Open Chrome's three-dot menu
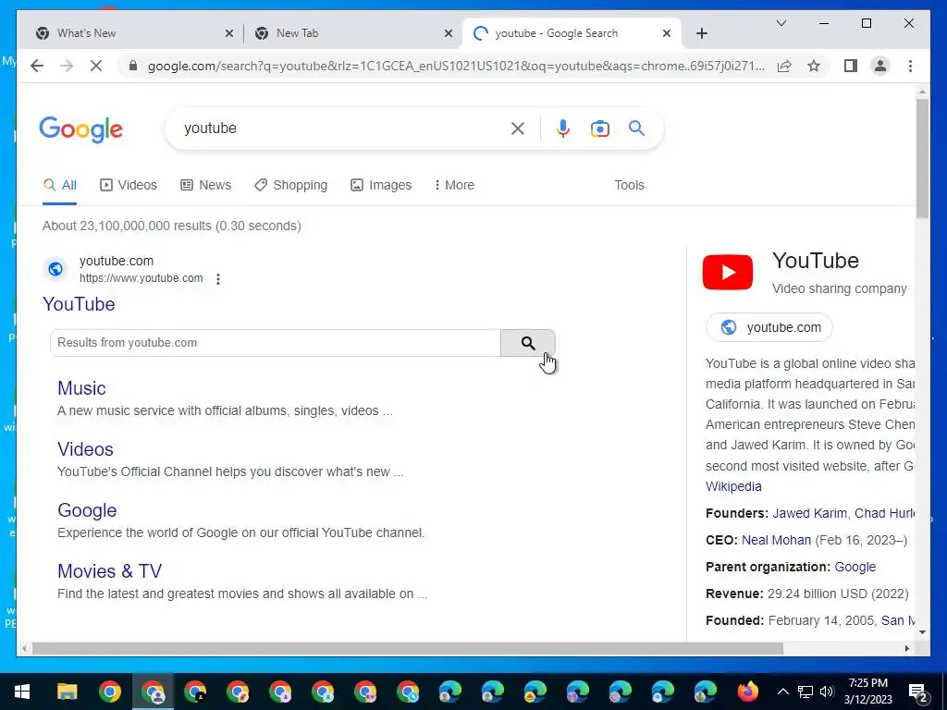 click(x=910, y=66)
